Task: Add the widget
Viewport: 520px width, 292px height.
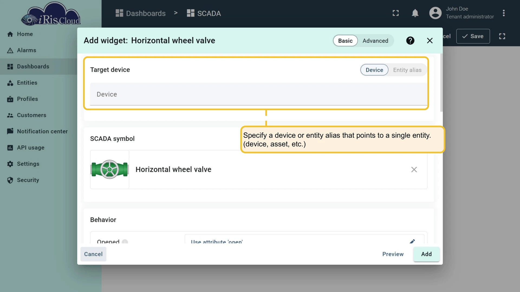Action: coord(426,254)
